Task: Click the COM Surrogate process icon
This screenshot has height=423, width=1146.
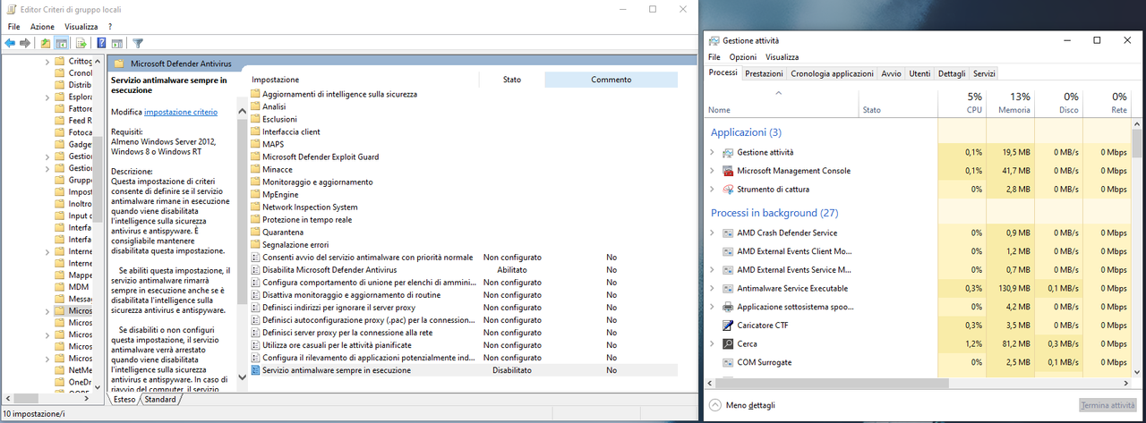Action: (x=728, y=362)
